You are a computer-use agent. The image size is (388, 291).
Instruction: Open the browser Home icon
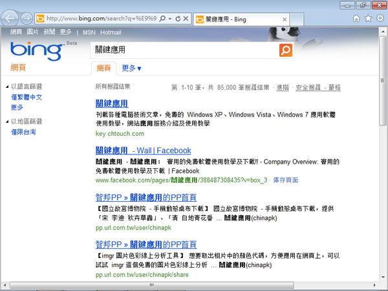(x=356, y=18)
